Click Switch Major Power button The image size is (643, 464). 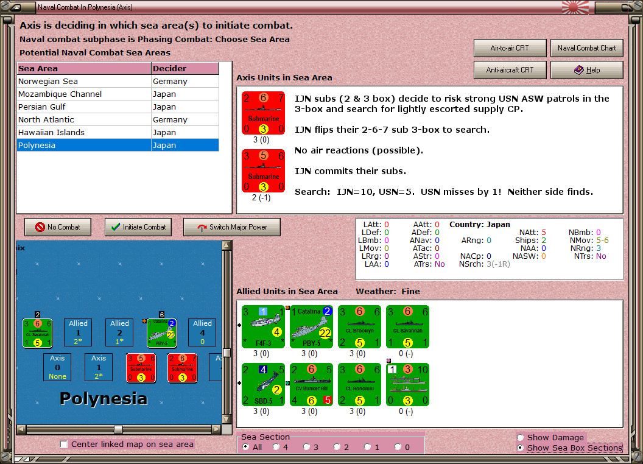[x=232, y=227]
